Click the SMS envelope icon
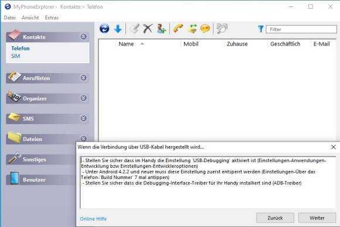This screenshot has width=340, height=227. click(x=14, y=117)
